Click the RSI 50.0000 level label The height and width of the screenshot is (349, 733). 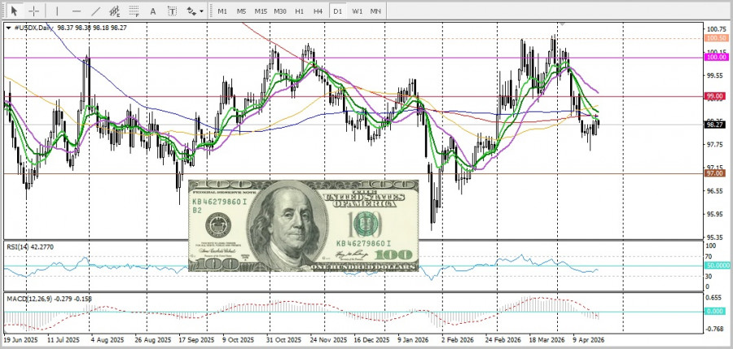coord(718,265)
